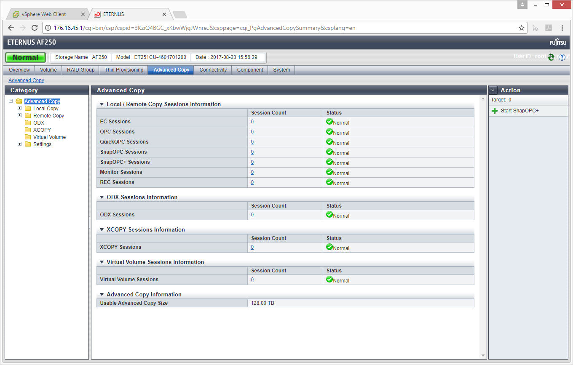Image resolution: width=573 pixels, height=365 pixels.
Task: Collapse Local / Remote Copy Sessions Information section
Action: click(x=102, y=104)
